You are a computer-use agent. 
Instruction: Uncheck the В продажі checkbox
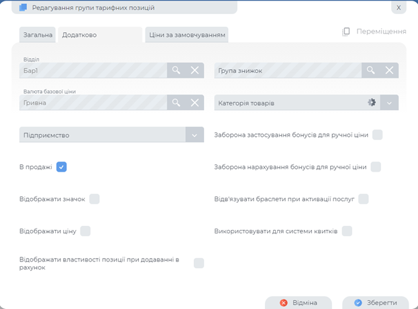tap(61, 167)
